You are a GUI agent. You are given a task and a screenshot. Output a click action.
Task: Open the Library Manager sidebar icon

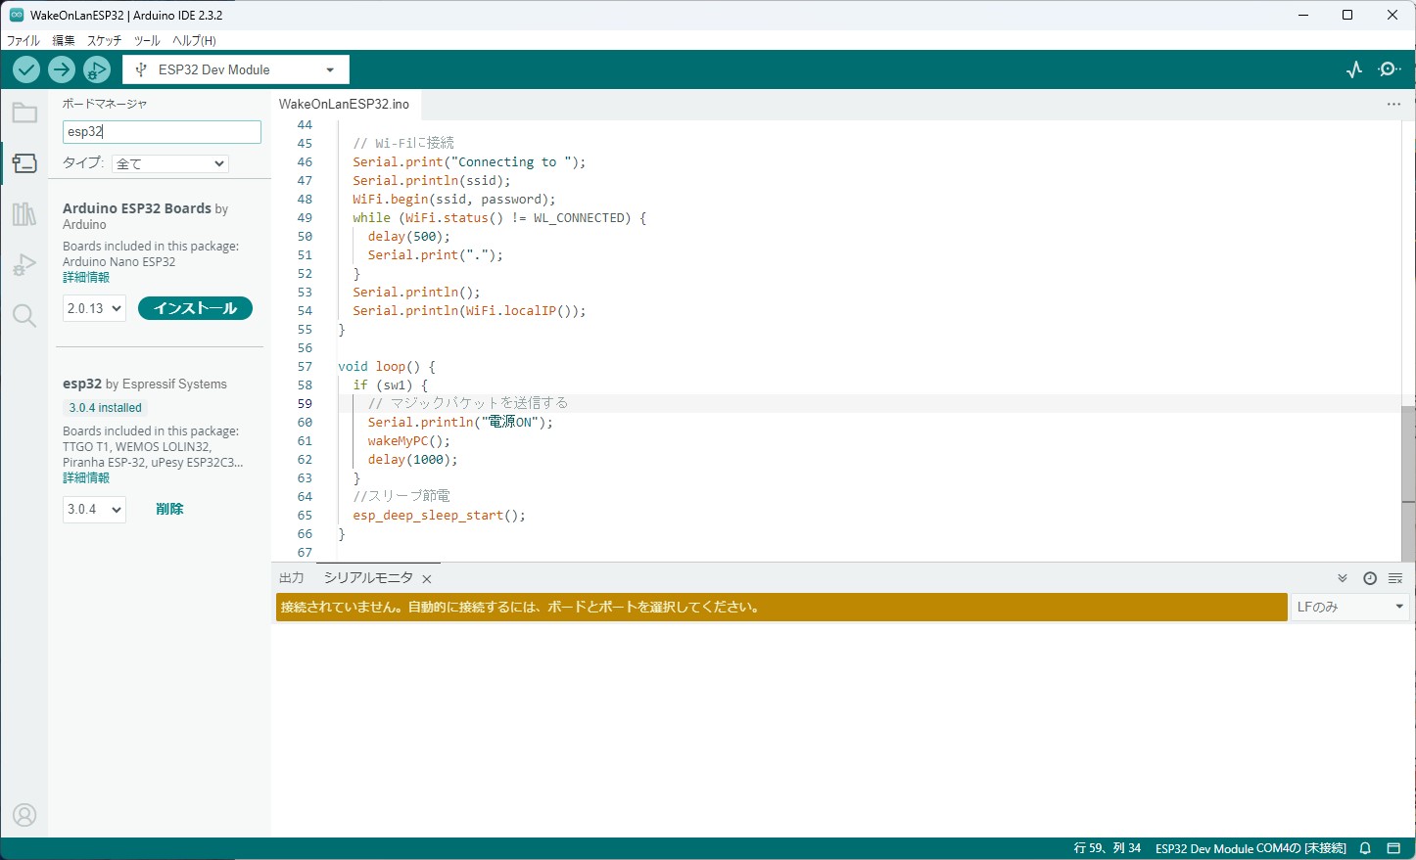pyautogui.click(x=24, y=214)
